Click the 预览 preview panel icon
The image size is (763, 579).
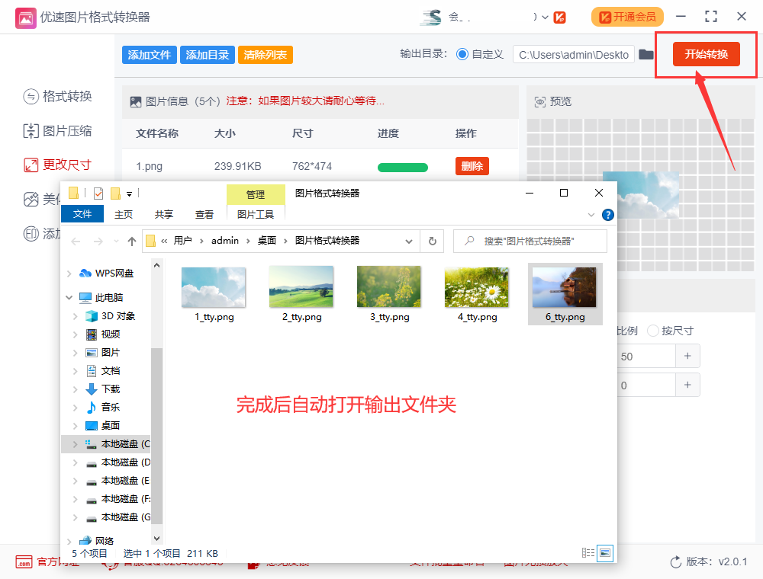point(539,101)
